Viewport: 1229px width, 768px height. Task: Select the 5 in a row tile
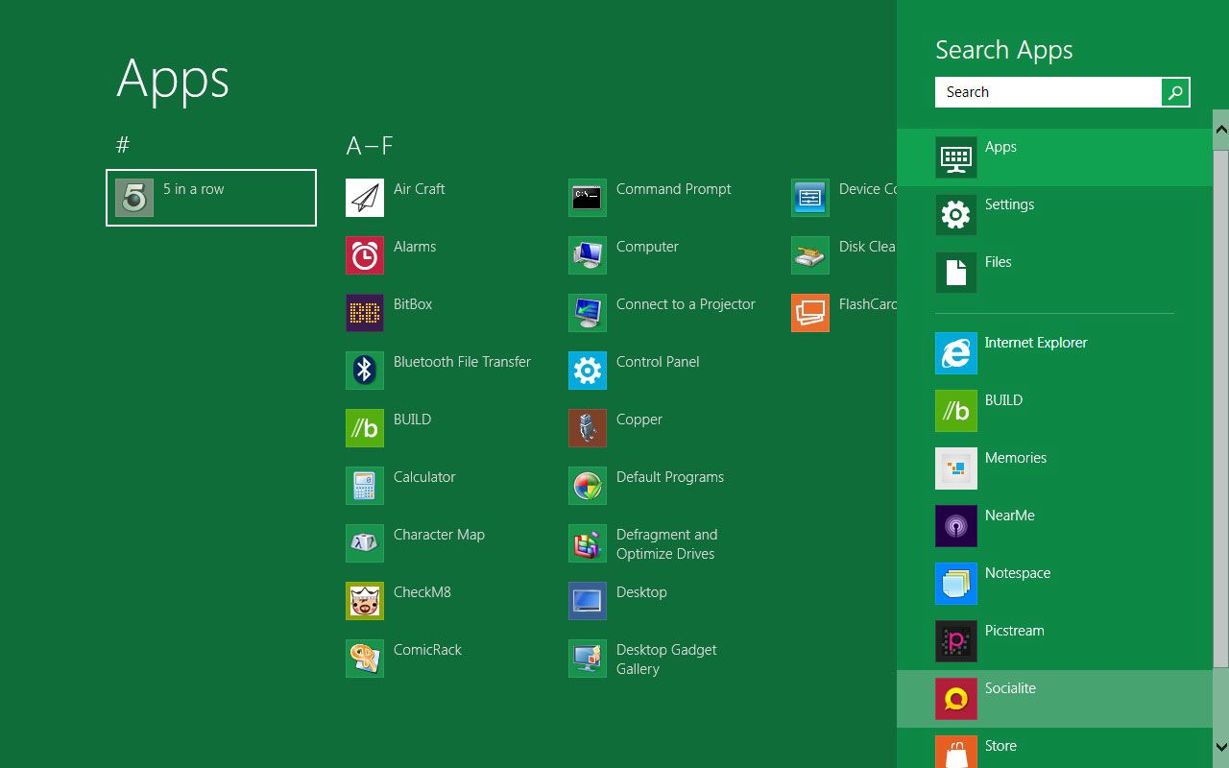point(211,198)
